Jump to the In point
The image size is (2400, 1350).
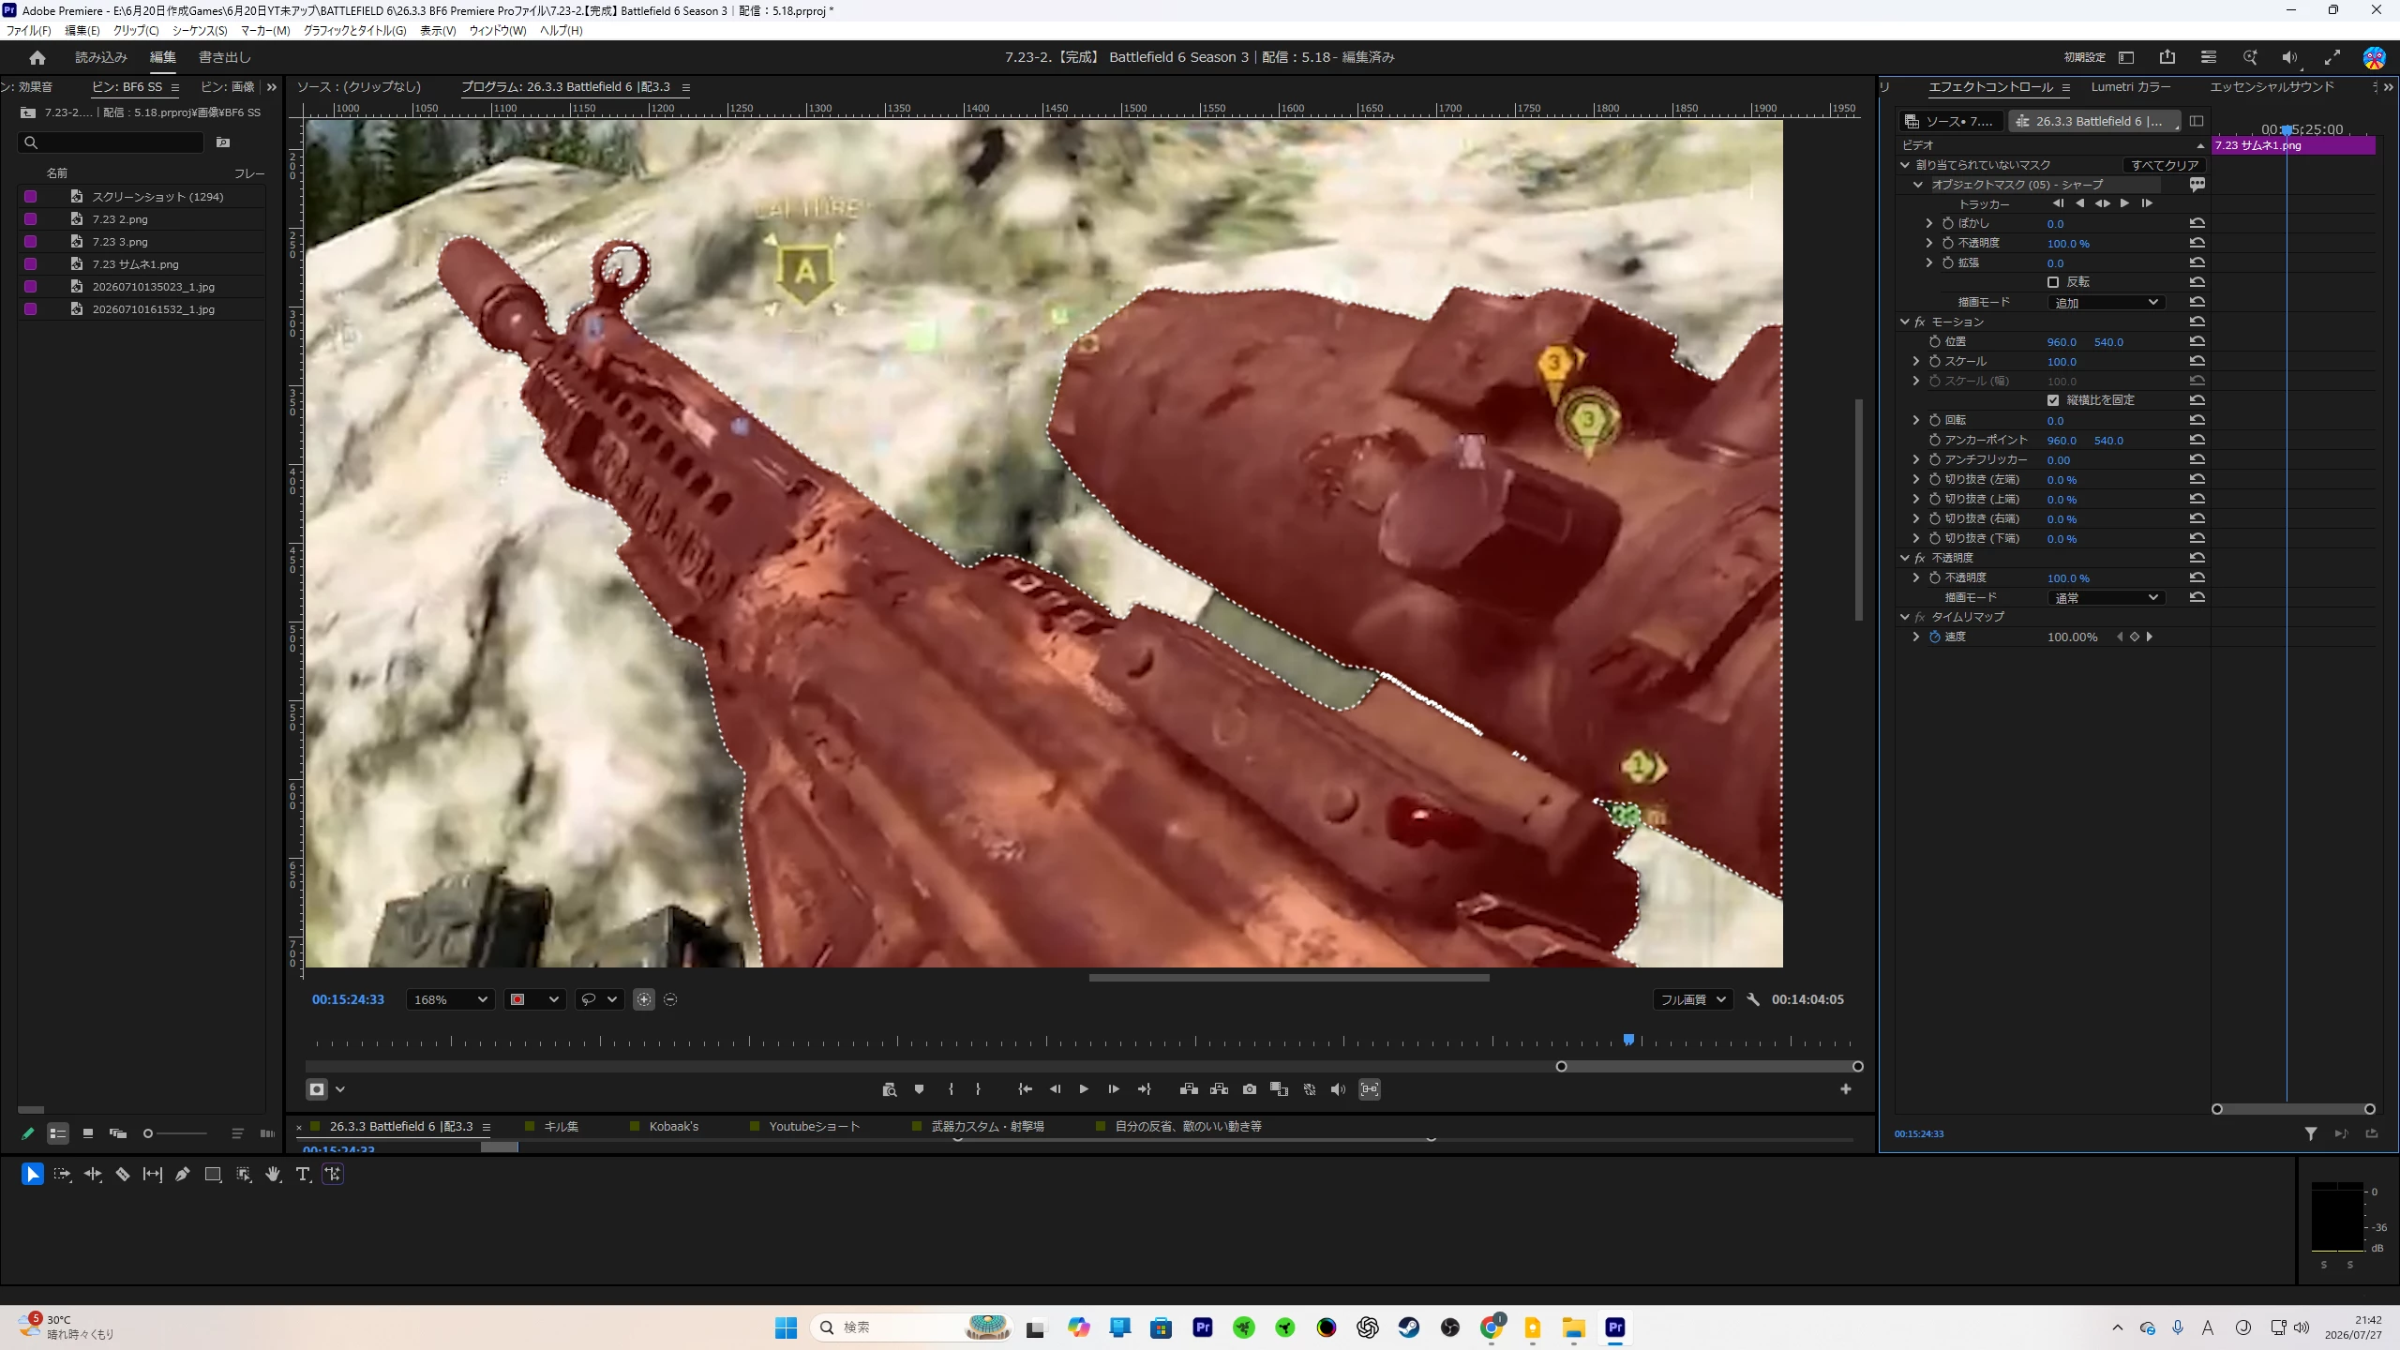click(x=1025, y=1089)
